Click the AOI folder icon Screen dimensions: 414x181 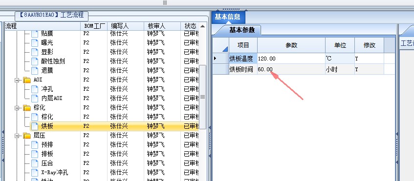27,80
